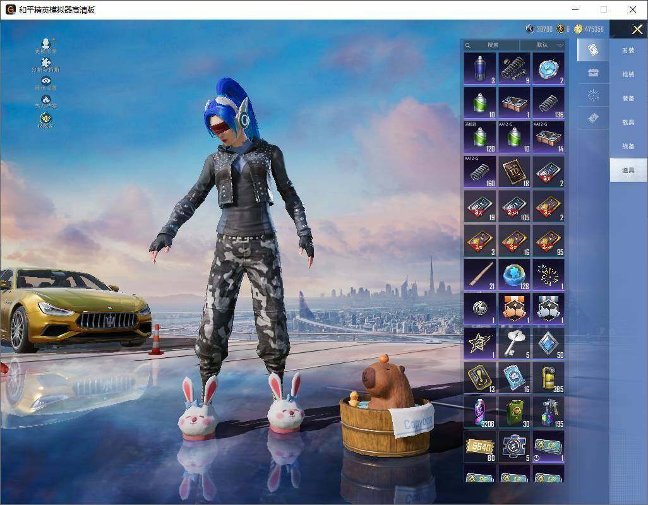Select the yellow gas canister item with count 385
The image size is (648, 505).
pos(548,378)
